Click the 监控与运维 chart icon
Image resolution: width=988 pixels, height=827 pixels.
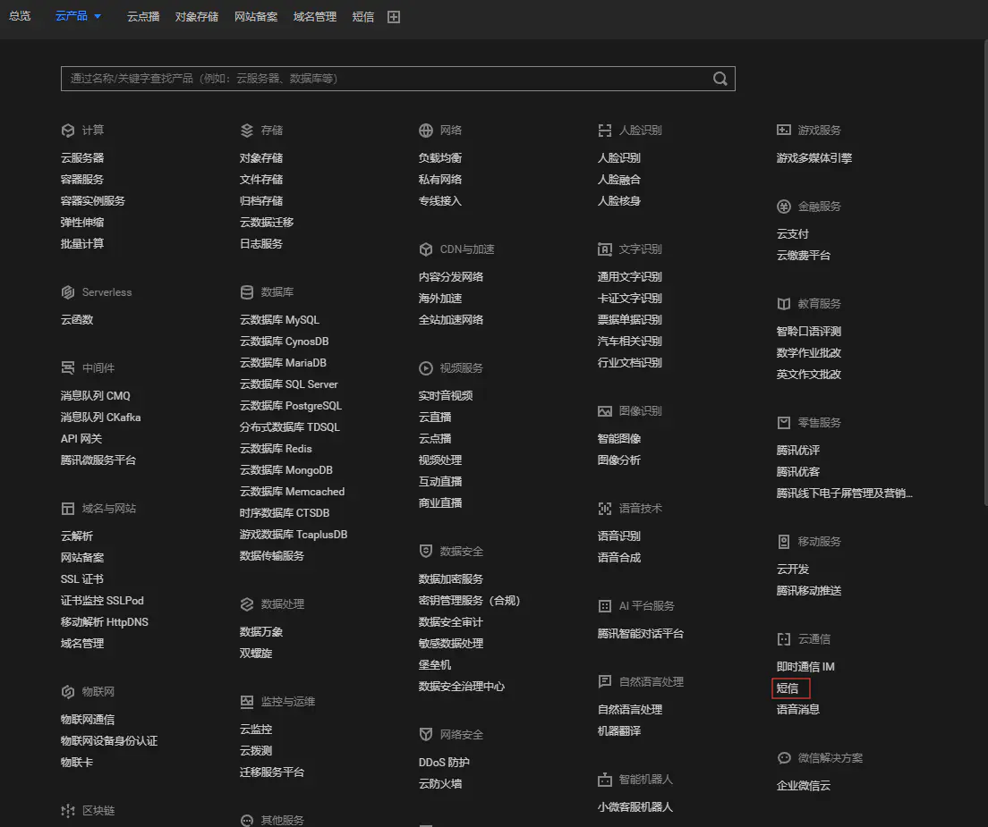coord(247,702)
